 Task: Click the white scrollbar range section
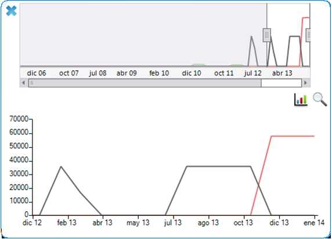(281, 83)
